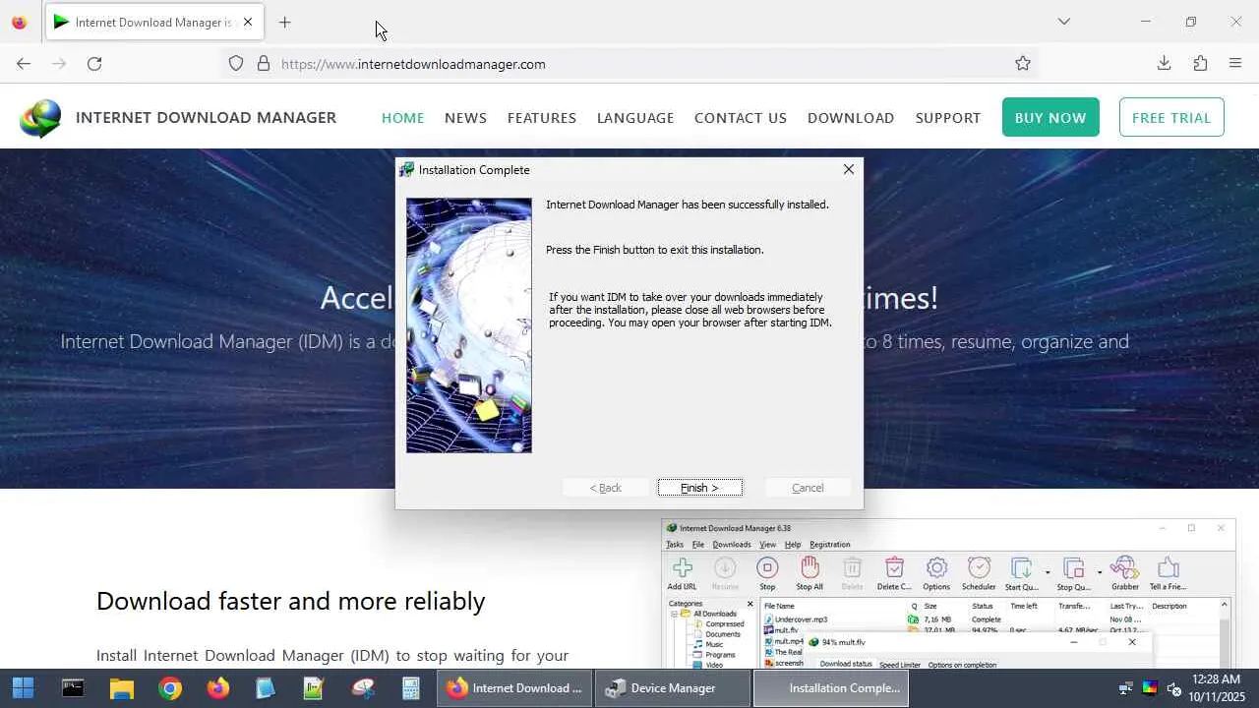This screenshot has width=1259, height=708.
Task: Select the Internet Download Manager browser tab
Action: pyautogui.click(x=153, y=22)
